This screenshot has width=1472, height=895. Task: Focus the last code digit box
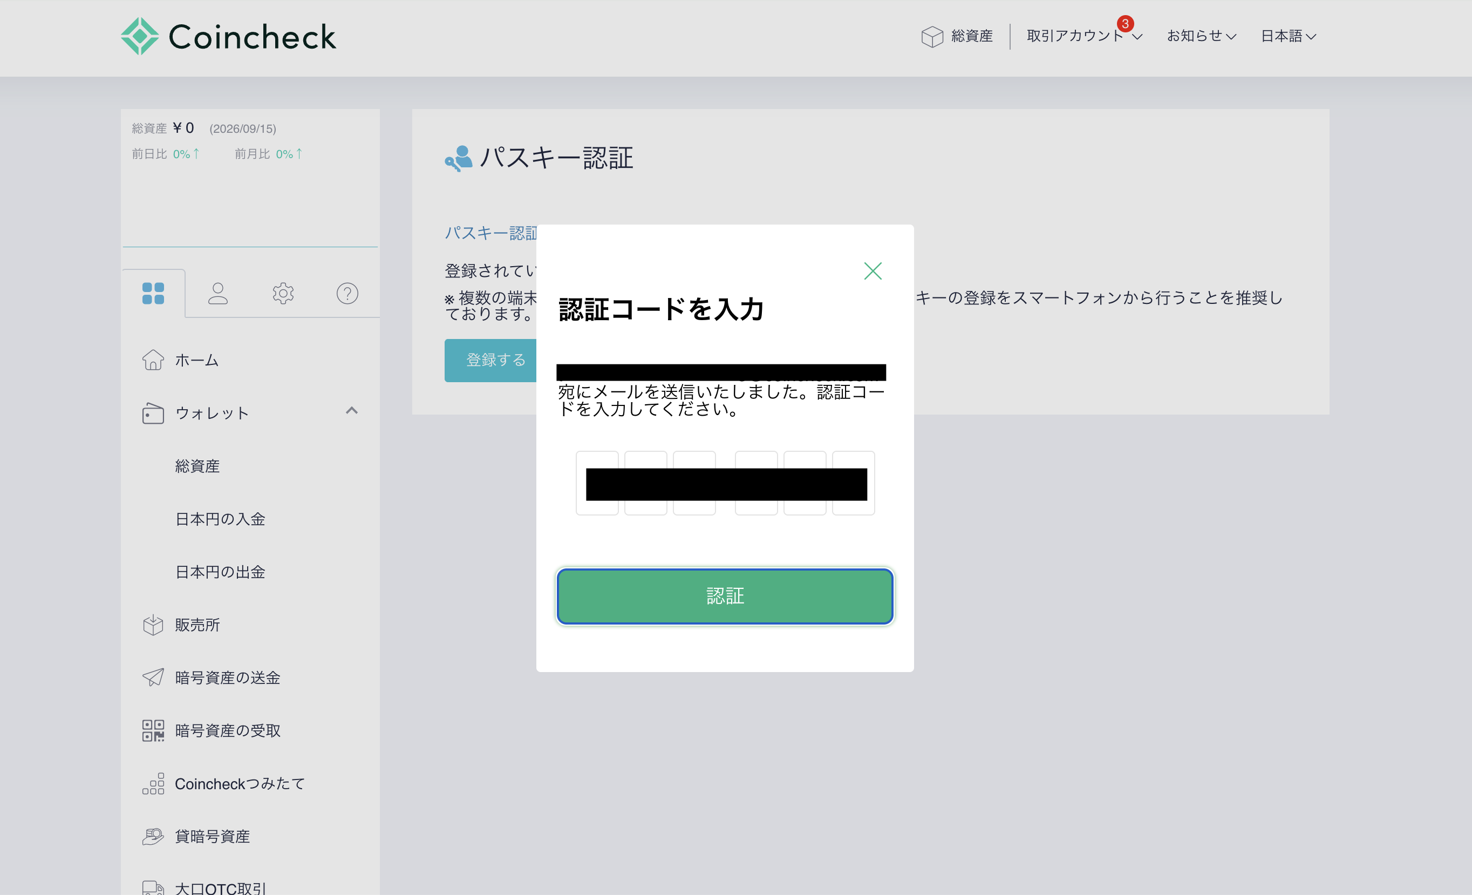(853, 483)
